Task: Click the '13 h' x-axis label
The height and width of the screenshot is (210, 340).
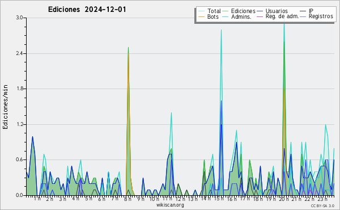Action: click(x=193, y=199)
